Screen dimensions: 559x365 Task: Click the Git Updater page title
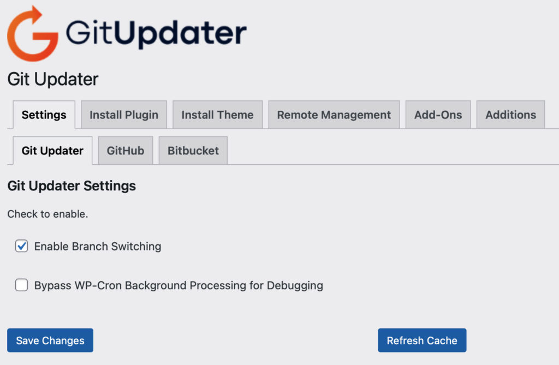click(x=53, y=79)
